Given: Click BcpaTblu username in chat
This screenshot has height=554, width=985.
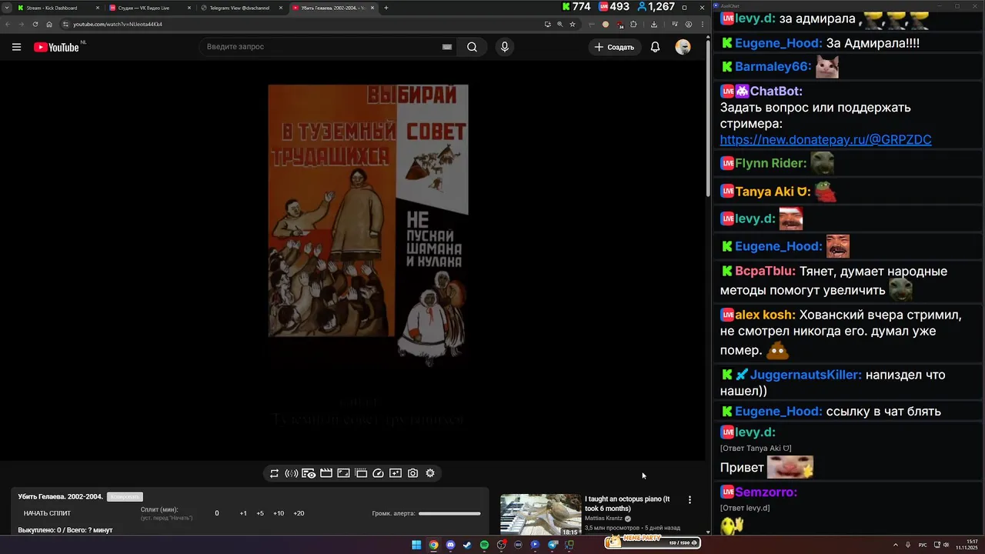Looking at the screenshot, I should coord(766,271).
